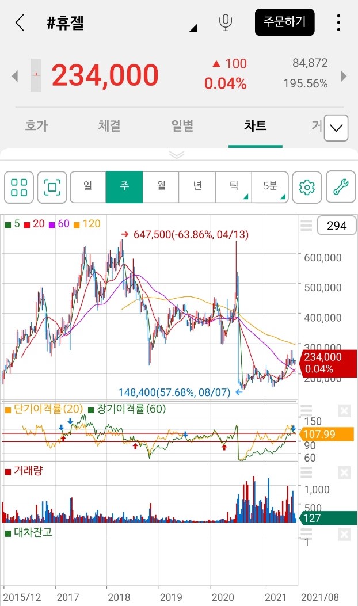The image size is (358, 606).
Task: Go to previous stock with left triangle
Action: click(15, 76)
